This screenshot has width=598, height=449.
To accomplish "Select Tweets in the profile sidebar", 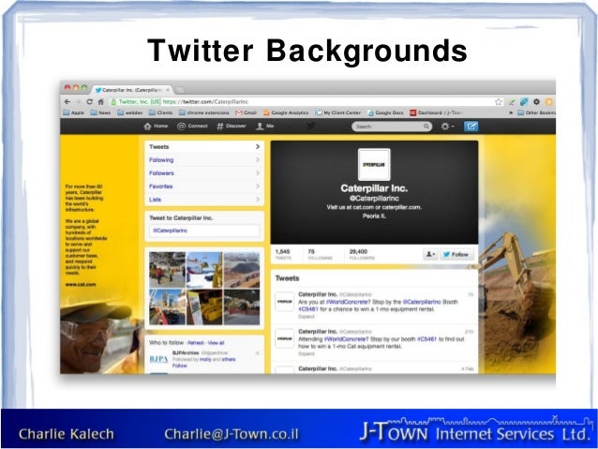I will pyautogui.click(x=204, y=147).
